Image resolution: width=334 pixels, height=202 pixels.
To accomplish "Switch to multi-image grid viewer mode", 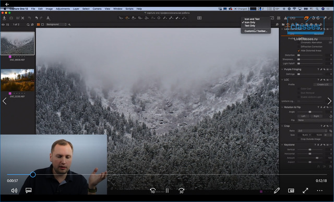I will click(38, 25).
